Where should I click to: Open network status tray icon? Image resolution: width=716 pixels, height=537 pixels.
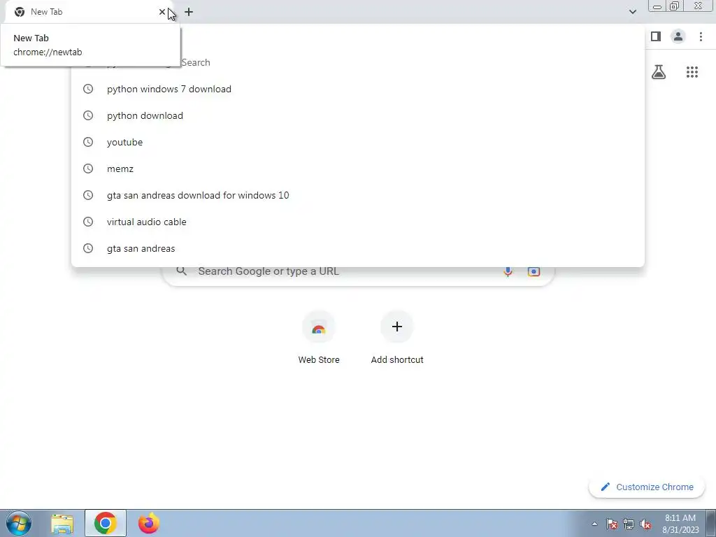629,524
